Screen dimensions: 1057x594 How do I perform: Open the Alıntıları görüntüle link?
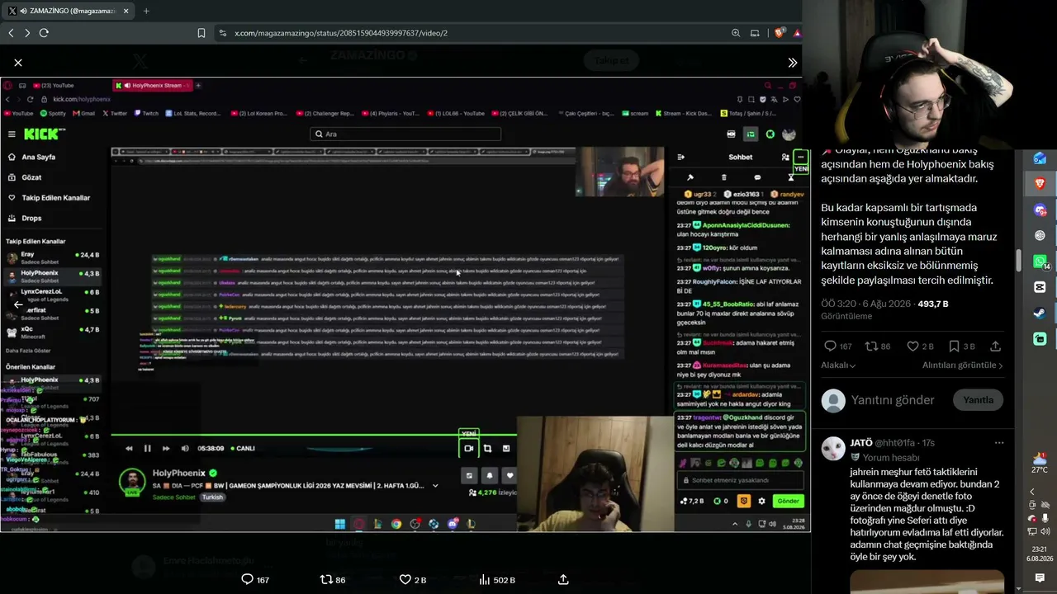(962, 365)
